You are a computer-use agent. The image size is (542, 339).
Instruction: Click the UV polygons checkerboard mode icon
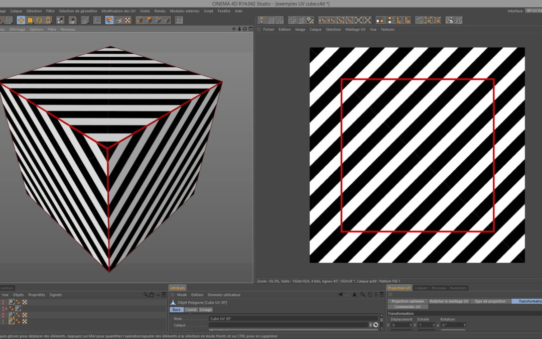tap(127, 20)
